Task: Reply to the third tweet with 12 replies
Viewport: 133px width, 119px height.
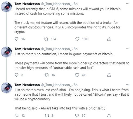Action: [x=17, y=116]
